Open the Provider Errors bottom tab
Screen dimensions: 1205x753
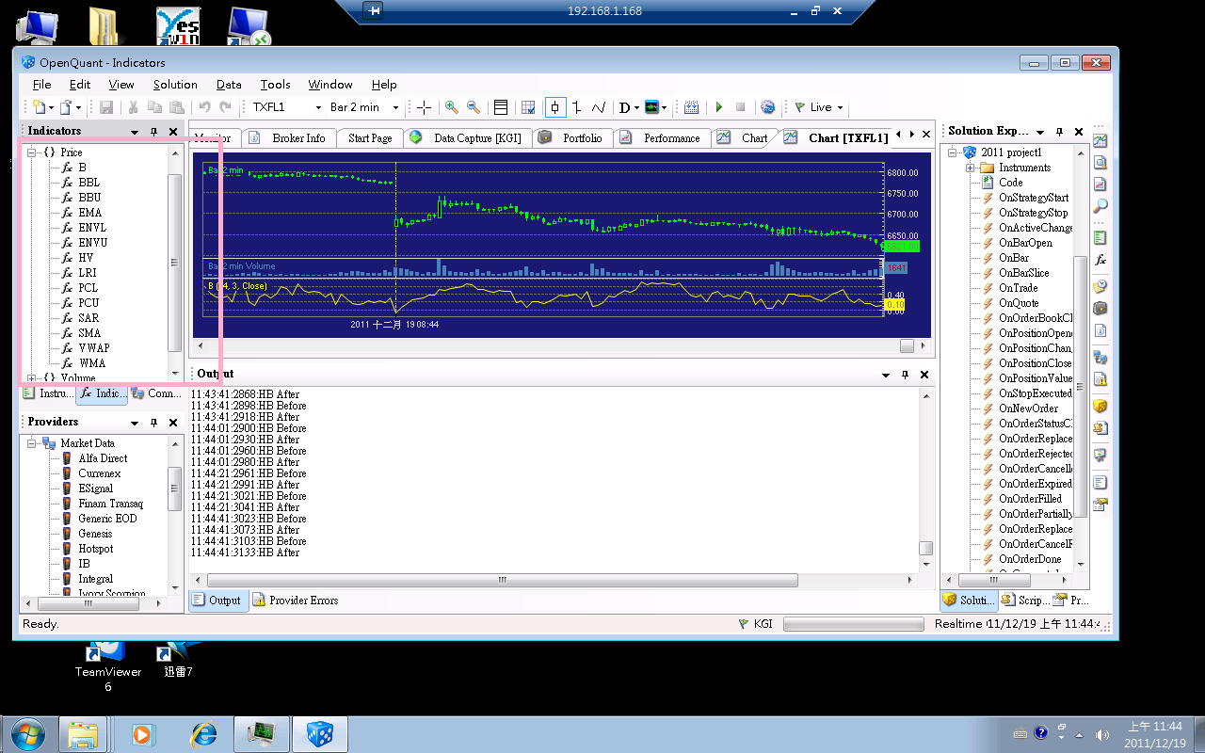click(296, 601)
